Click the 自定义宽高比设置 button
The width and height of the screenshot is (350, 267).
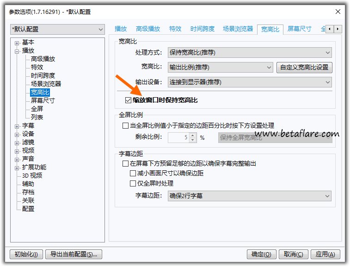304,68
